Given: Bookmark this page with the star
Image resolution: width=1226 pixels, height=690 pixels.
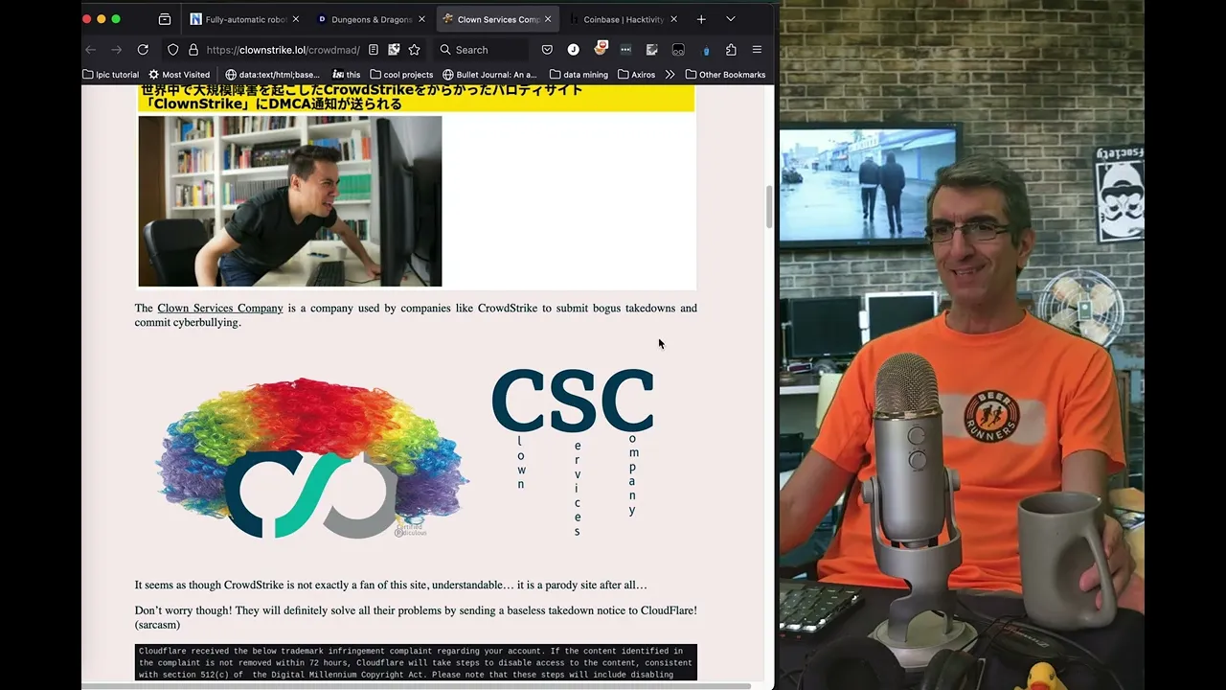Looking at the screenshot, I should click(x=414, y=50).
